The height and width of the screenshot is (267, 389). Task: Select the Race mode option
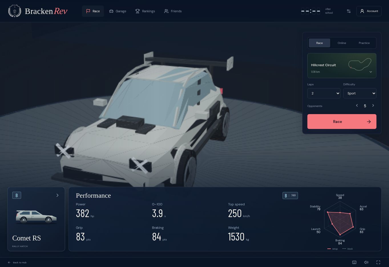click(319, 43)
